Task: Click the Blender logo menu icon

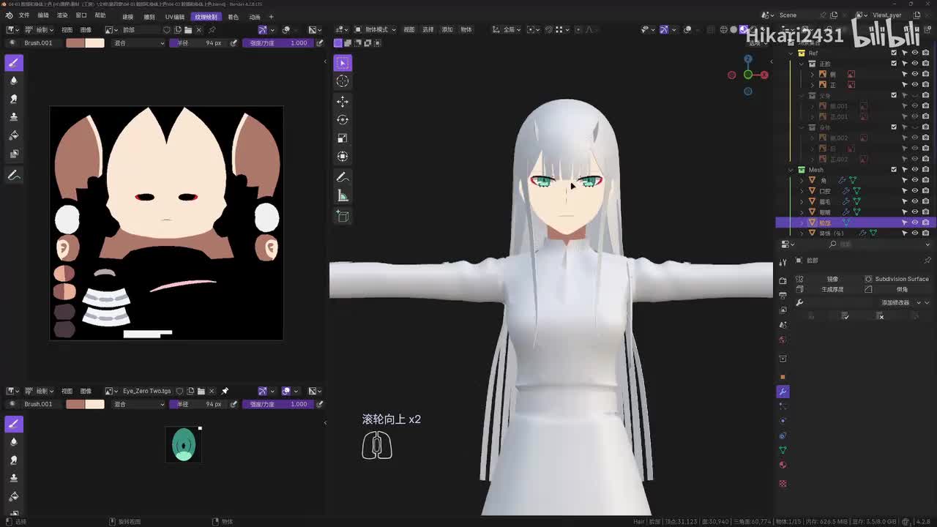Action: [9, 15]
